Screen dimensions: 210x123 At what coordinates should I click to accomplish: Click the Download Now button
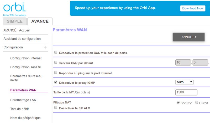click(x=193, y=8)
